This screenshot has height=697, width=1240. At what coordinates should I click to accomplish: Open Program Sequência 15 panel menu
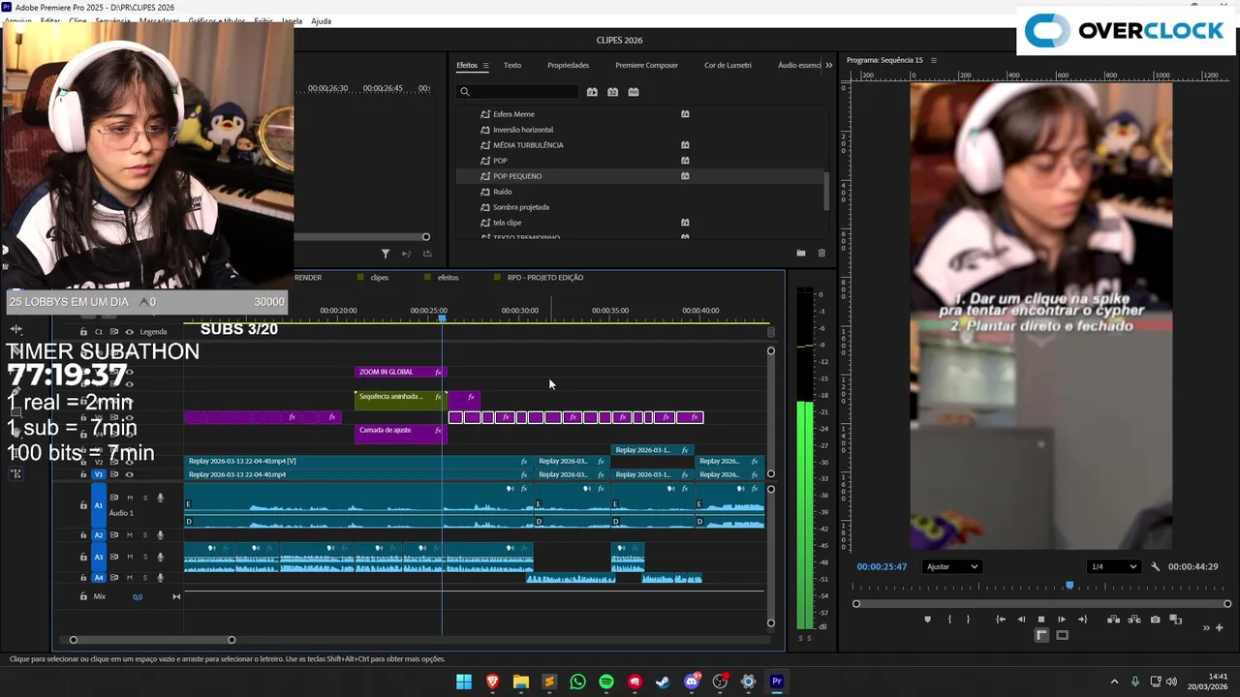[934, 60]
